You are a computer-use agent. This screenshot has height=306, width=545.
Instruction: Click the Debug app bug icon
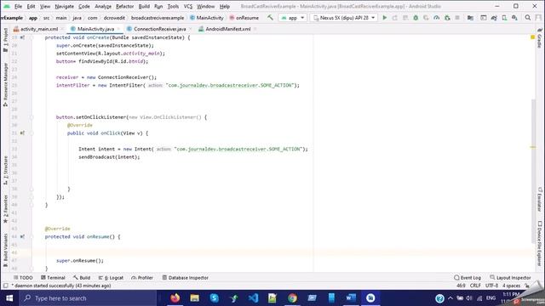click(x=416, y=17)
